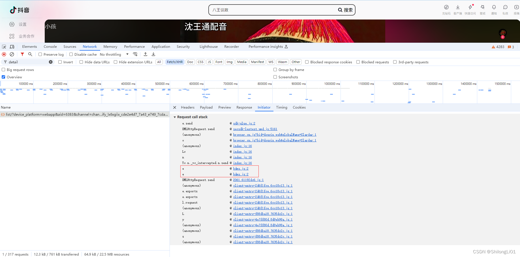The height and width of the screenshot is (257, 520).
Task: Switch to the Console tab
Action: coord(50,47)
